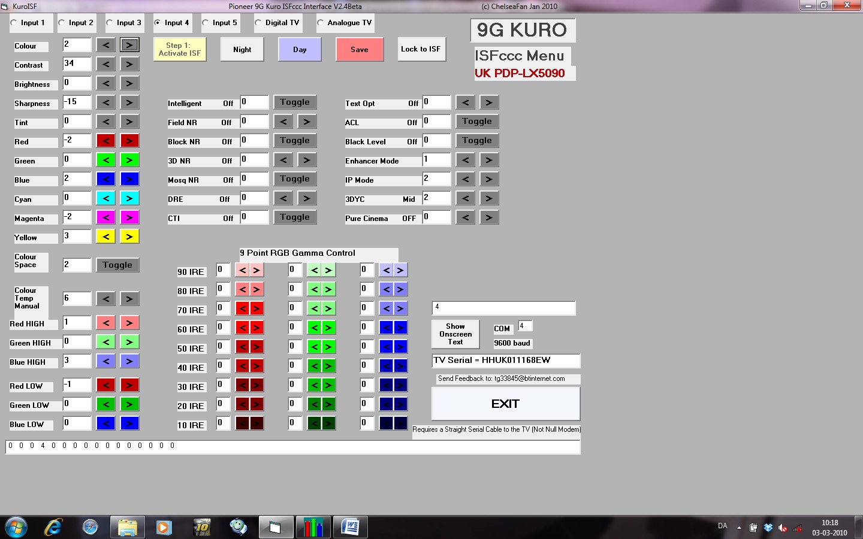Decrease Magenta with magenta left arrow
The height and width of the screenshot is (539, 863).
105,217
